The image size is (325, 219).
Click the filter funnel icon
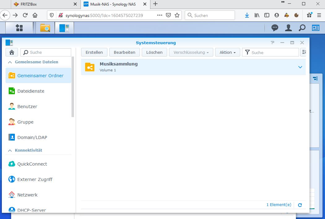(x=247, y=52)
